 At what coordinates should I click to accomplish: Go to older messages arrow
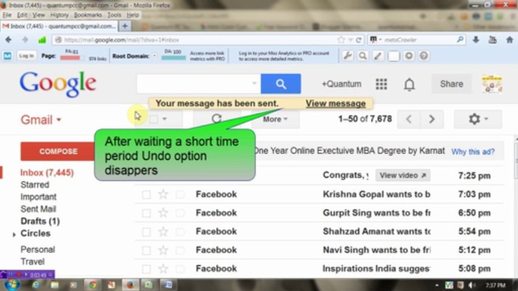[x=432, y=119]
